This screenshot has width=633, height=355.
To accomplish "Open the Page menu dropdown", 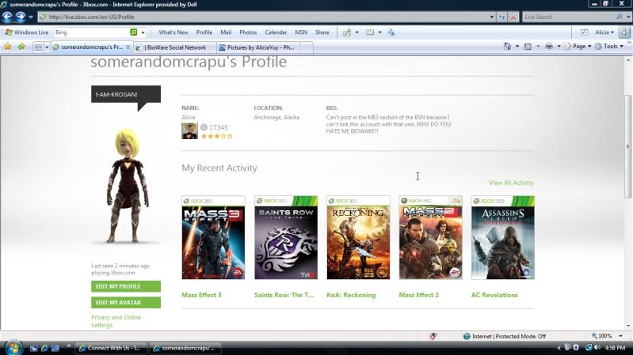I will [578, 47].
